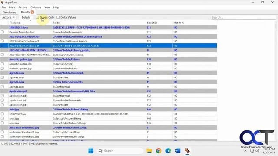Screen dimensions: 278x156
Task: Click the Windows taskbar Search box
Action: pyautogui.click(x=120, y=151)
